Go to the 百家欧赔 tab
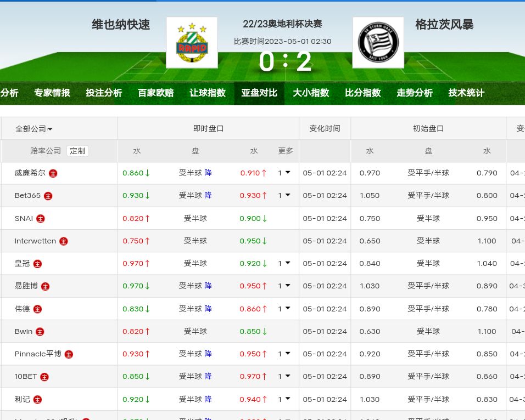 tap(155, 93)
